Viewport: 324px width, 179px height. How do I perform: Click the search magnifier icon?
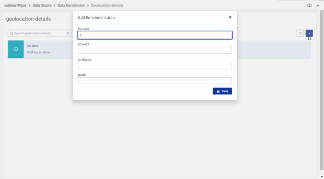(x=11, y=33)
